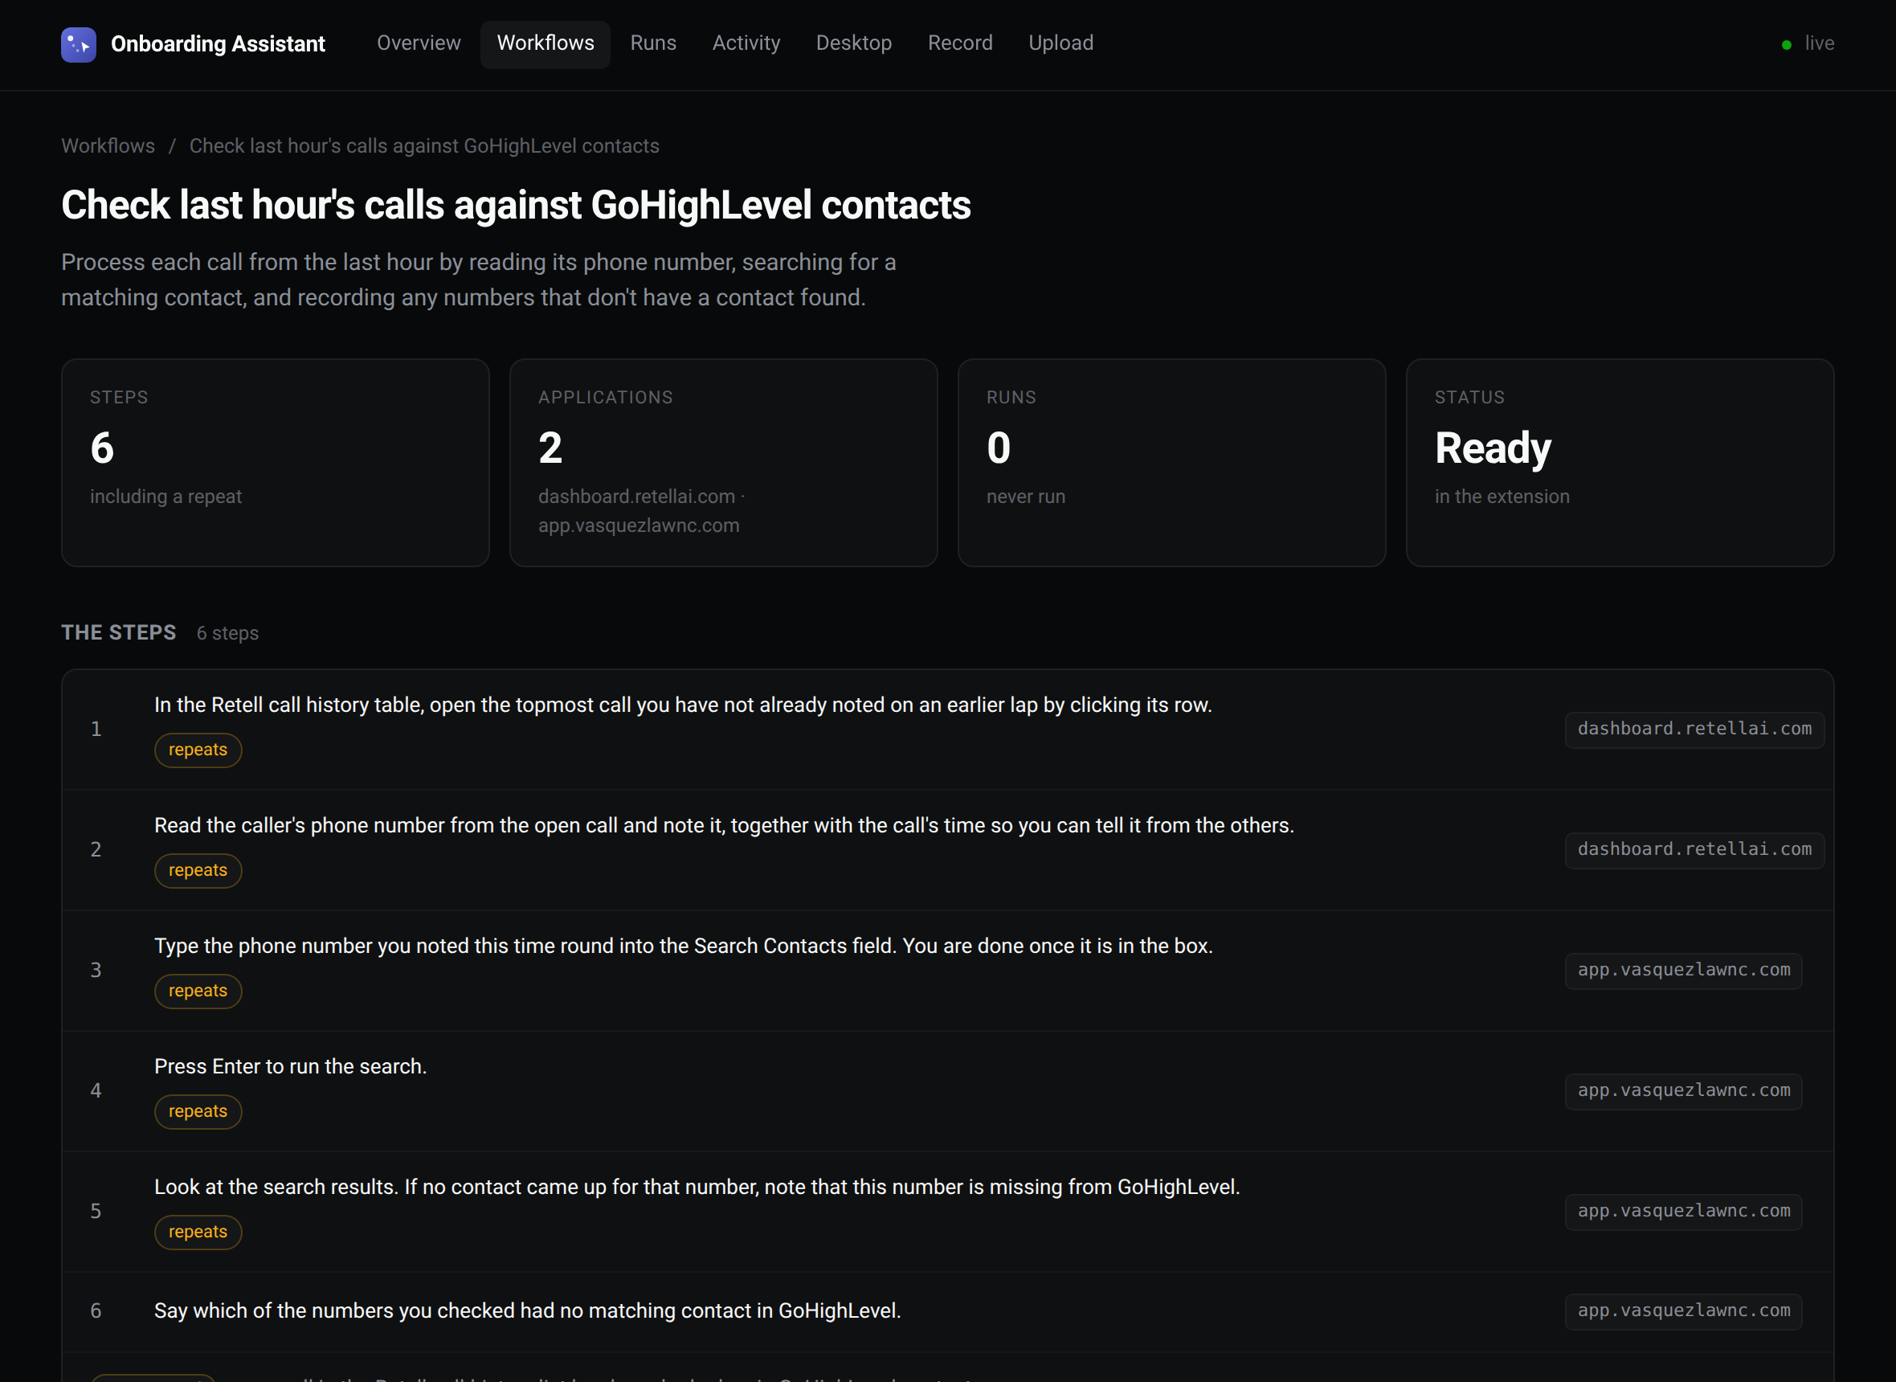Click the 'THE STEPS' section heading
Viewport: 1896px width, 1382px height.
[x=119, y=632]
